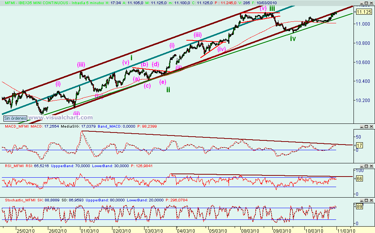Click the 'A: 11.105,0' open value
The image size is (375, 233).
coord(133,3)
